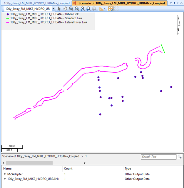Activate the hand pan tool
This screenshot has width=184, height=188.
pos(65,9)
